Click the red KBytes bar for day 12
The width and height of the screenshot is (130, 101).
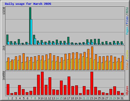50,86
